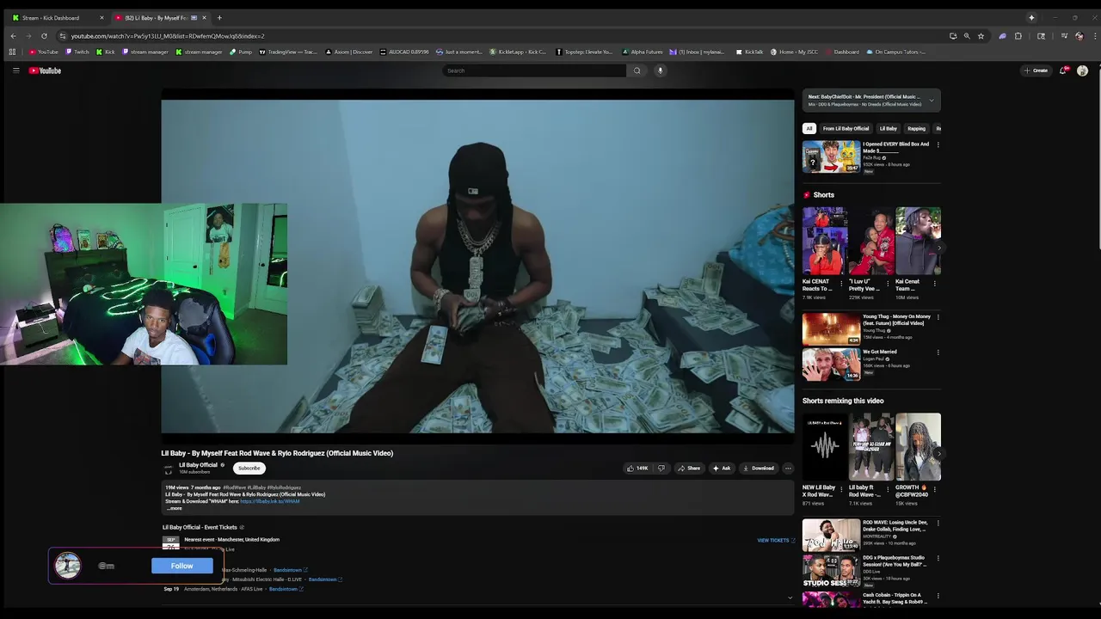Click the Create button
The width and height of the screenshot is (1101, 619).
(x=1036, y=70)
